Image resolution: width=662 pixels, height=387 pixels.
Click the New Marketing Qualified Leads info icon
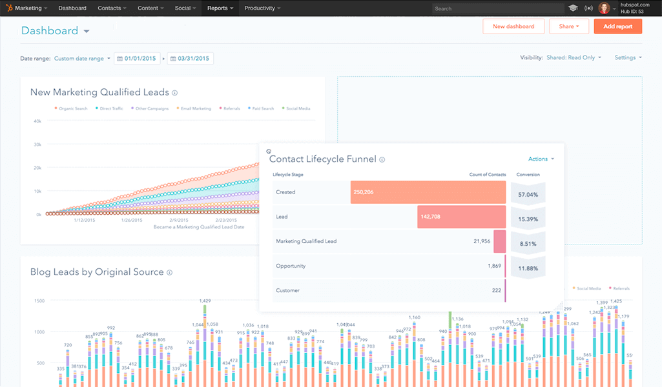tap(174, 92)
